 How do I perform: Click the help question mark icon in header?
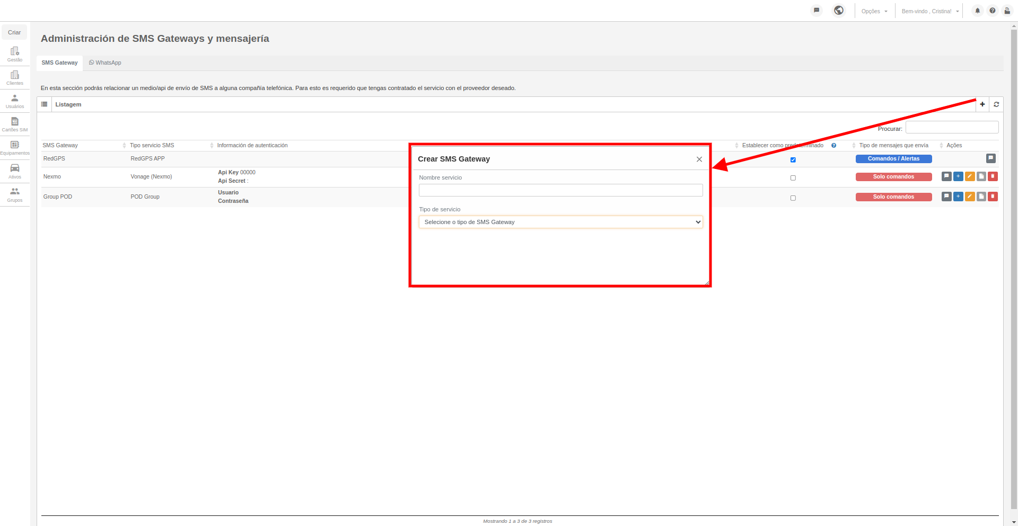(993, 11)
